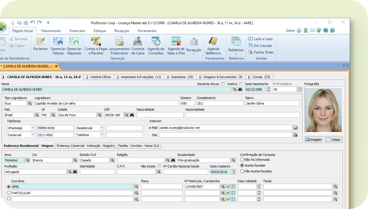Increment the Data Nascimento stepper up
Screen dimensions: 368x209
coord(269,88)
